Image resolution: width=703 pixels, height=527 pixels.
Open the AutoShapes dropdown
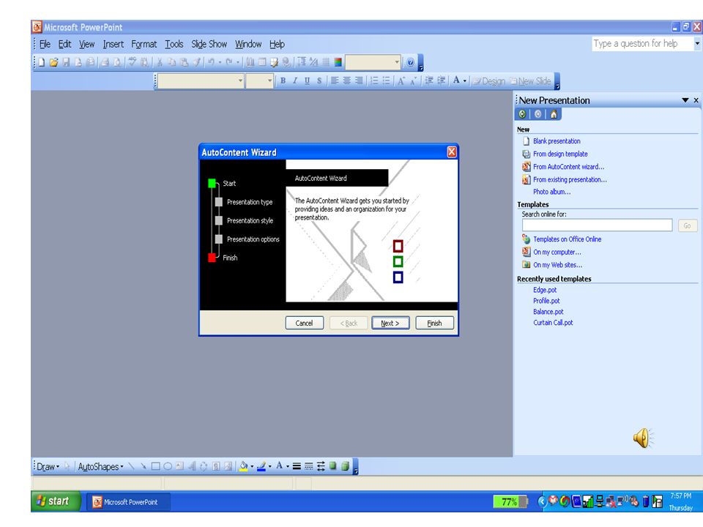[100, 466]
